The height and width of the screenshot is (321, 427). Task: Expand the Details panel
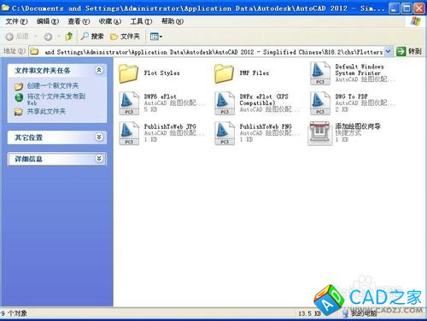(99, 158)
